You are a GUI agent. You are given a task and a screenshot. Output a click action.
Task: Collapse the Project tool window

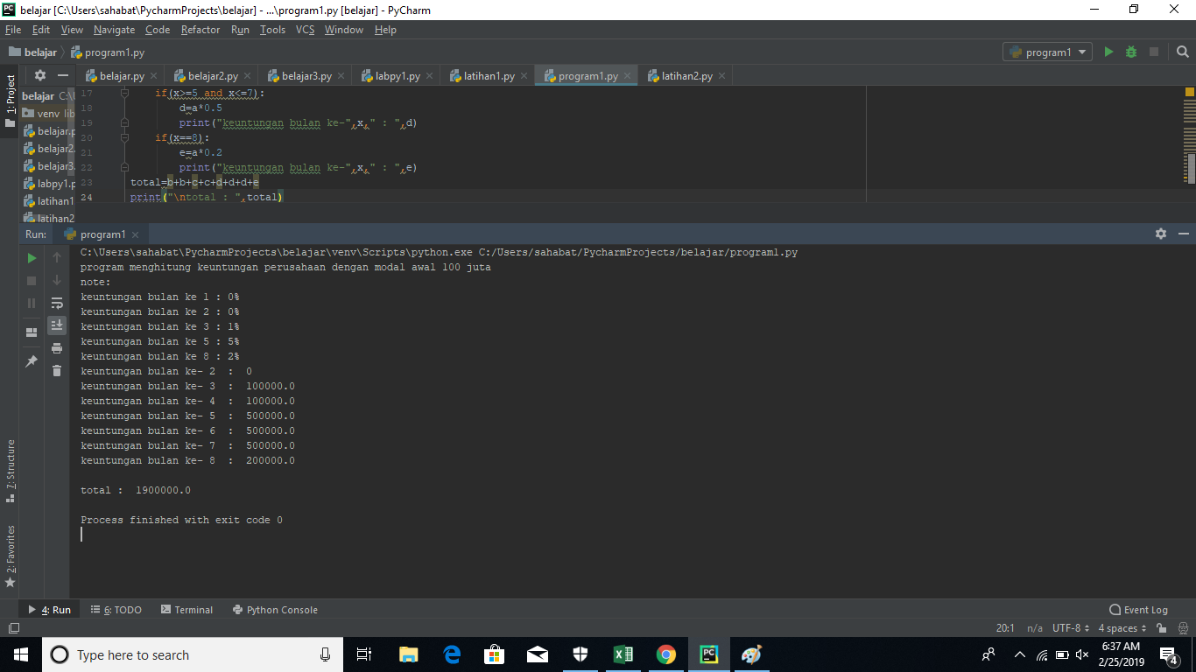point(61,75)
